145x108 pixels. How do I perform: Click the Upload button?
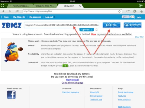coord(87,30)
